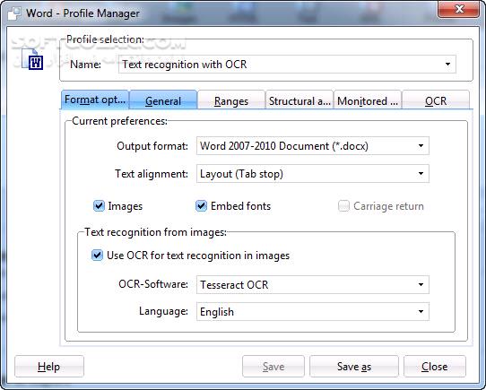
Task: Click the title bar application icon
Action: (14, 13)
